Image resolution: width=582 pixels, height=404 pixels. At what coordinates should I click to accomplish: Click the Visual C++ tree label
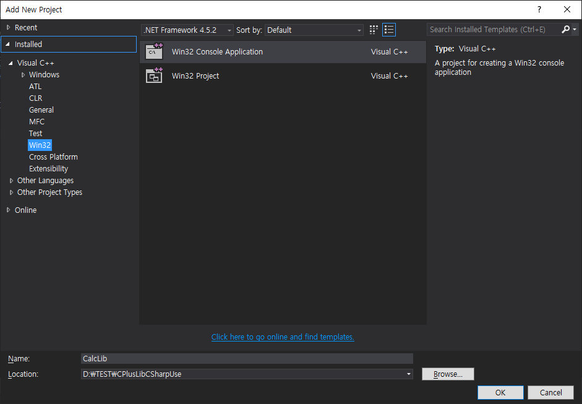tap(36, 62)
